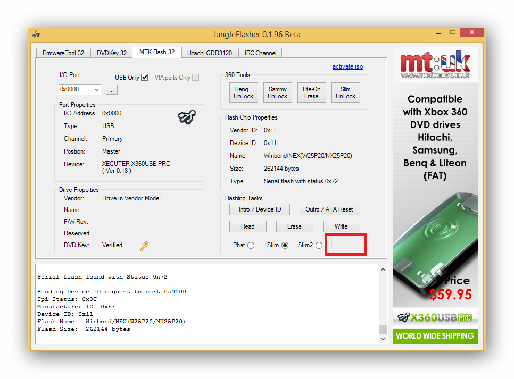
Task: Click the 'Verified' DVD Key status text
Action: [112, 245]
